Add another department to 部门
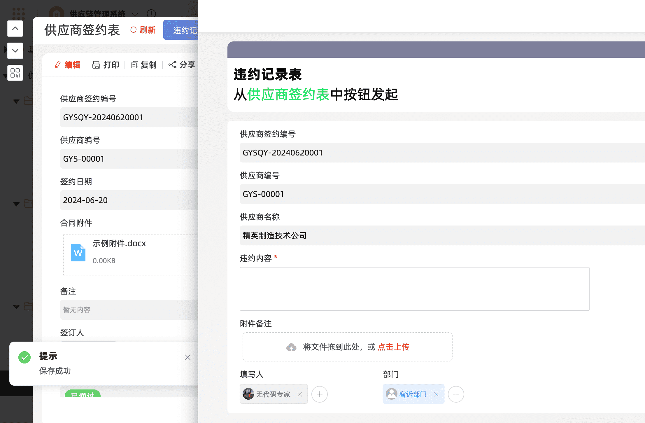 pos(456,394)
